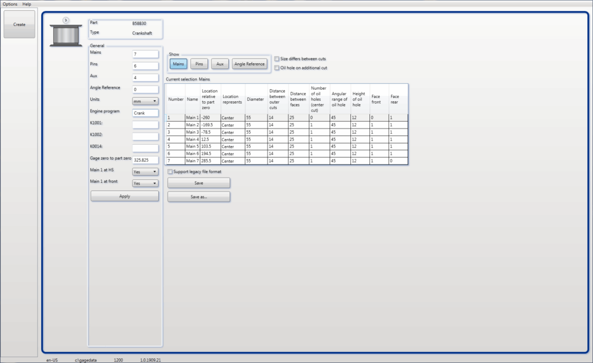Image resolution: width=593 pixels, height=363 pixels.
Task: Select Aux in the Show section
Action: pyautogui.click(x=219, y=64)
